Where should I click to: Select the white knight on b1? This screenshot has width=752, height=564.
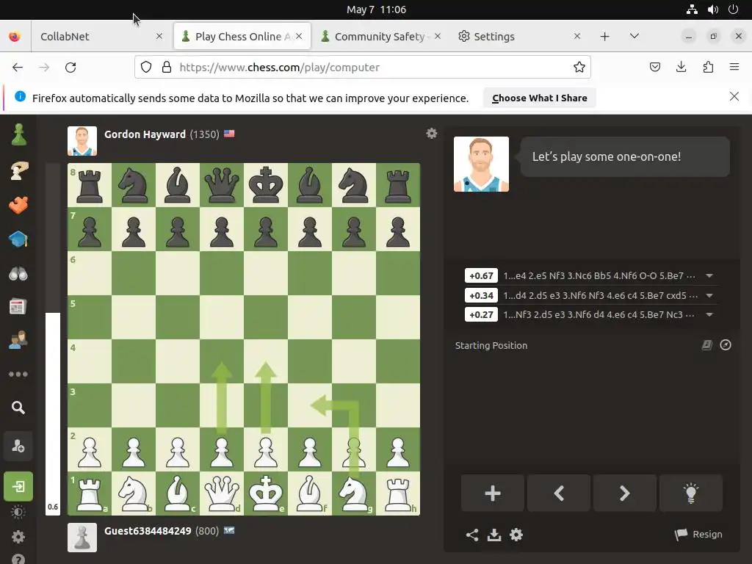(134, 493)
